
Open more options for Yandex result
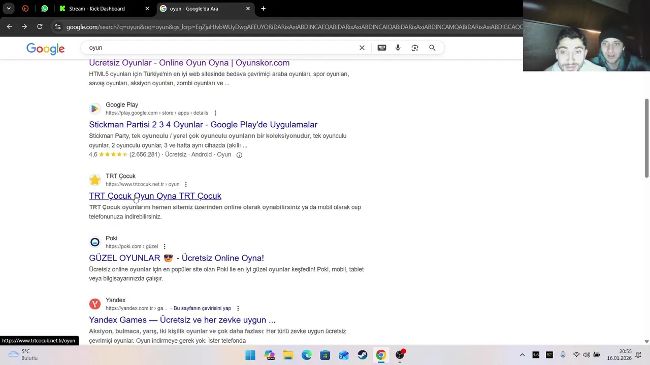238,308
